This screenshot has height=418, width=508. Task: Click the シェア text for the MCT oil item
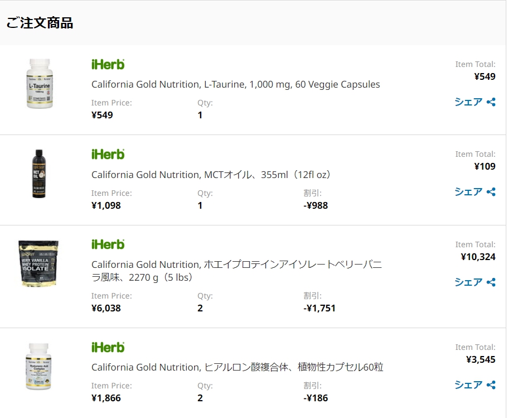click(468, 192)
